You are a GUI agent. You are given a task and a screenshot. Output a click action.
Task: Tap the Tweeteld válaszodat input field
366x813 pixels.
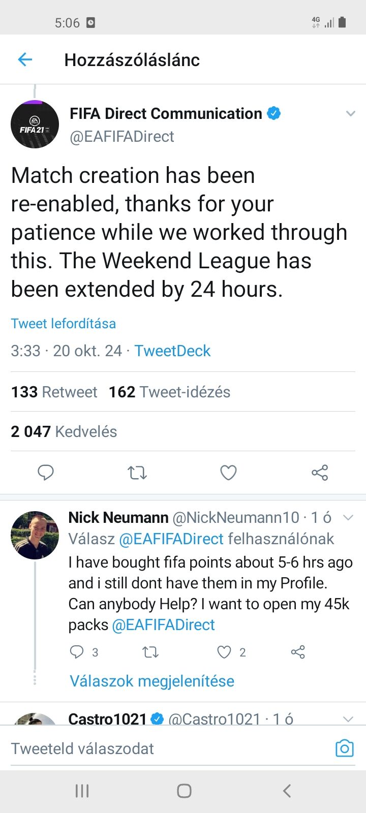[152, 748]
